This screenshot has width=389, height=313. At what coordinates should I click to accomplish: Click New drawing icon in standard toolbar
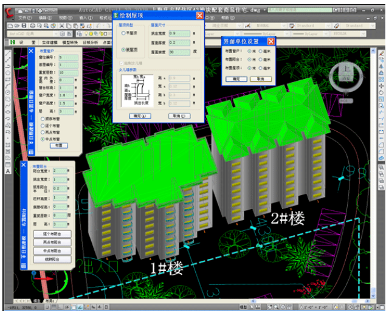pyautogui.click(x=10, y=26)
